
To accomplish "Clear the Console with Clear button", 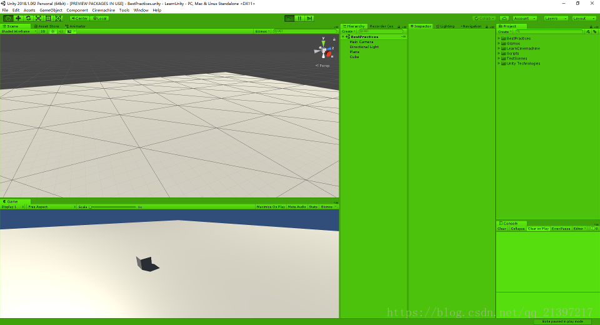I will (502, 229).
